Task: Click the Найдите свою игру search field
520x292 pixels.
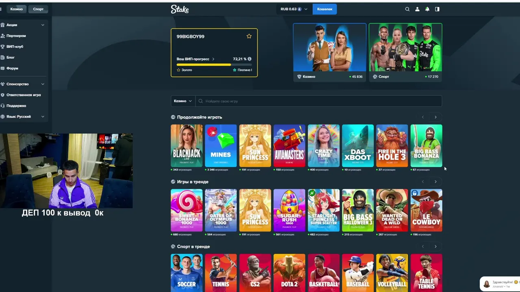Action: click(x=319, y=101)
